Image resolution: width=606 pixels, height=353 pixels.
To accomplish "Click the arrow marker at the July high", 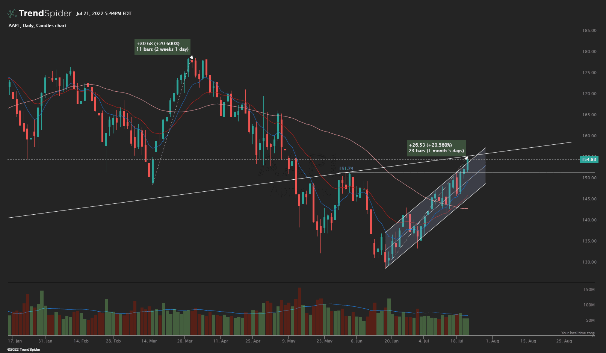I will 467,158.
